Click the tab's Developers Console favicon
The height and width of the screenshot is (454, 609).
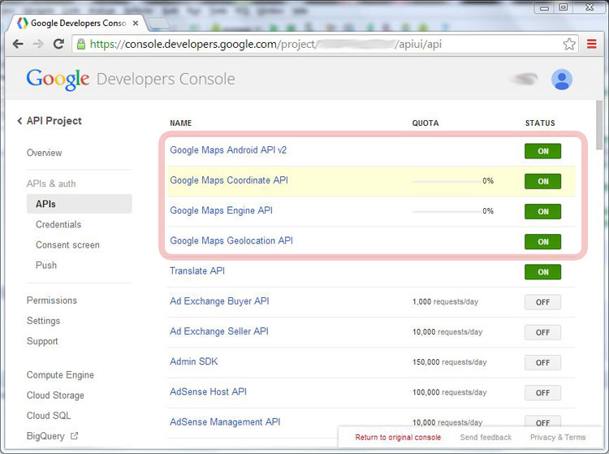click(23, 23)
